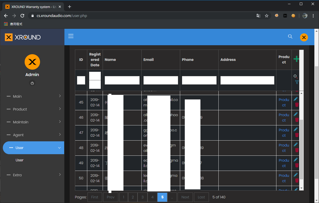The image size is (319, 203).
Task: Delete user row 48 with trash icon
Action: 297,150
